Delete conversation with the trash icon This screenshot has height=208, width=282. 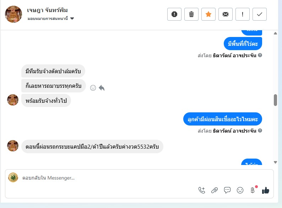191,14
